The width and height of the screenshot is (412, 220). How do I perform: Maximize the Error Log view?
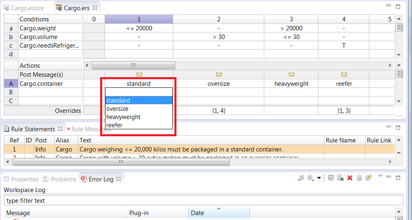398,177
